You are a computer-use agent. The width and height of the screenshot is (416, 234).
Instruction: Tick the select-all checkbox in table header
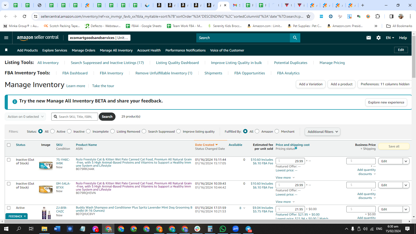pyautogui.click(x=9, y=145)
